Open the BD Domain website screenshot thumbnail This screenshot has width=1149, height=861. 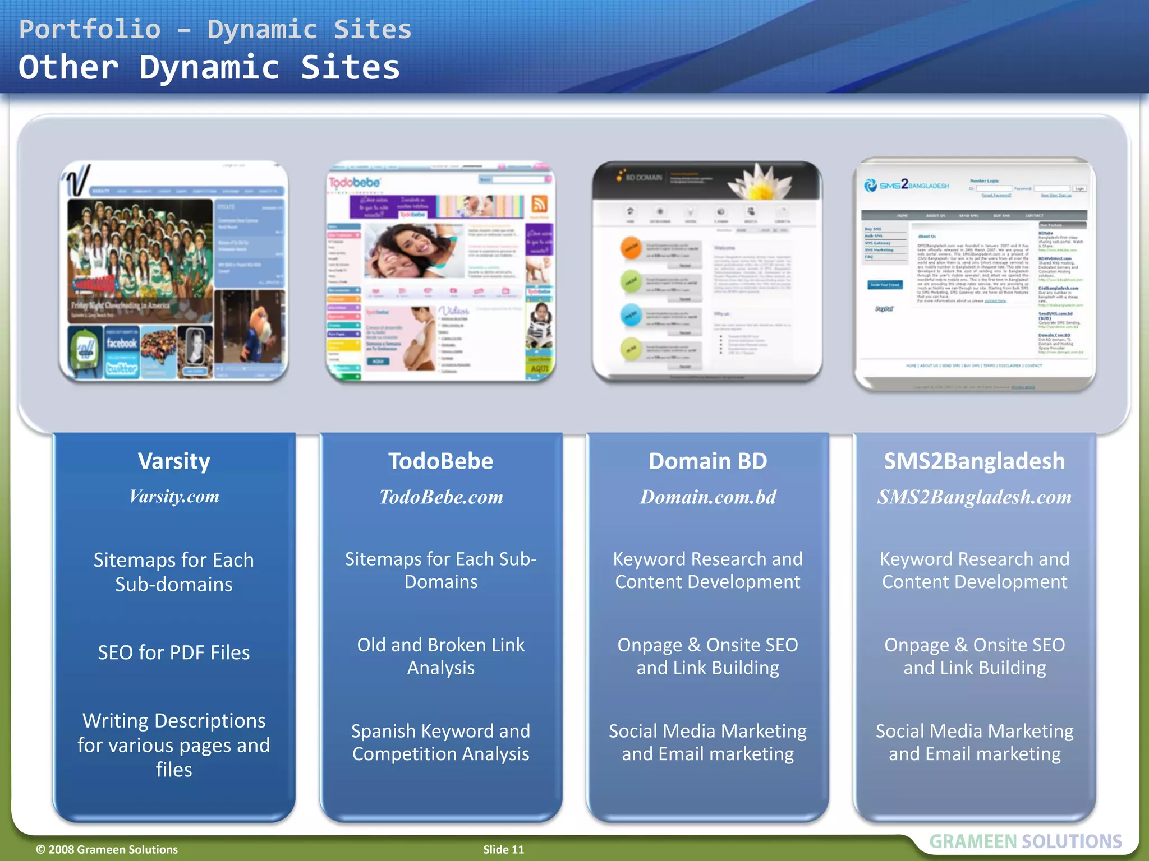[x=707, y=272]
